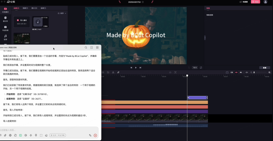Click the timeline fit/align icon

point(246,72)
